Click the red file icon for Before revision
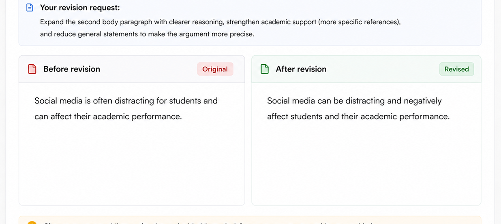This screenshot has width=501, height=224. pyautogui.click(x=32, y=69)
